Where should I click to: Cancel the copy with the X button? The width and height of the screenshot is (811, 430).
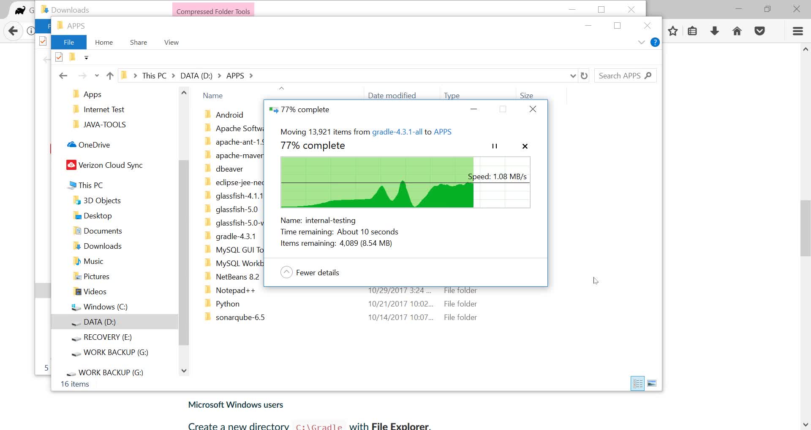525,146
